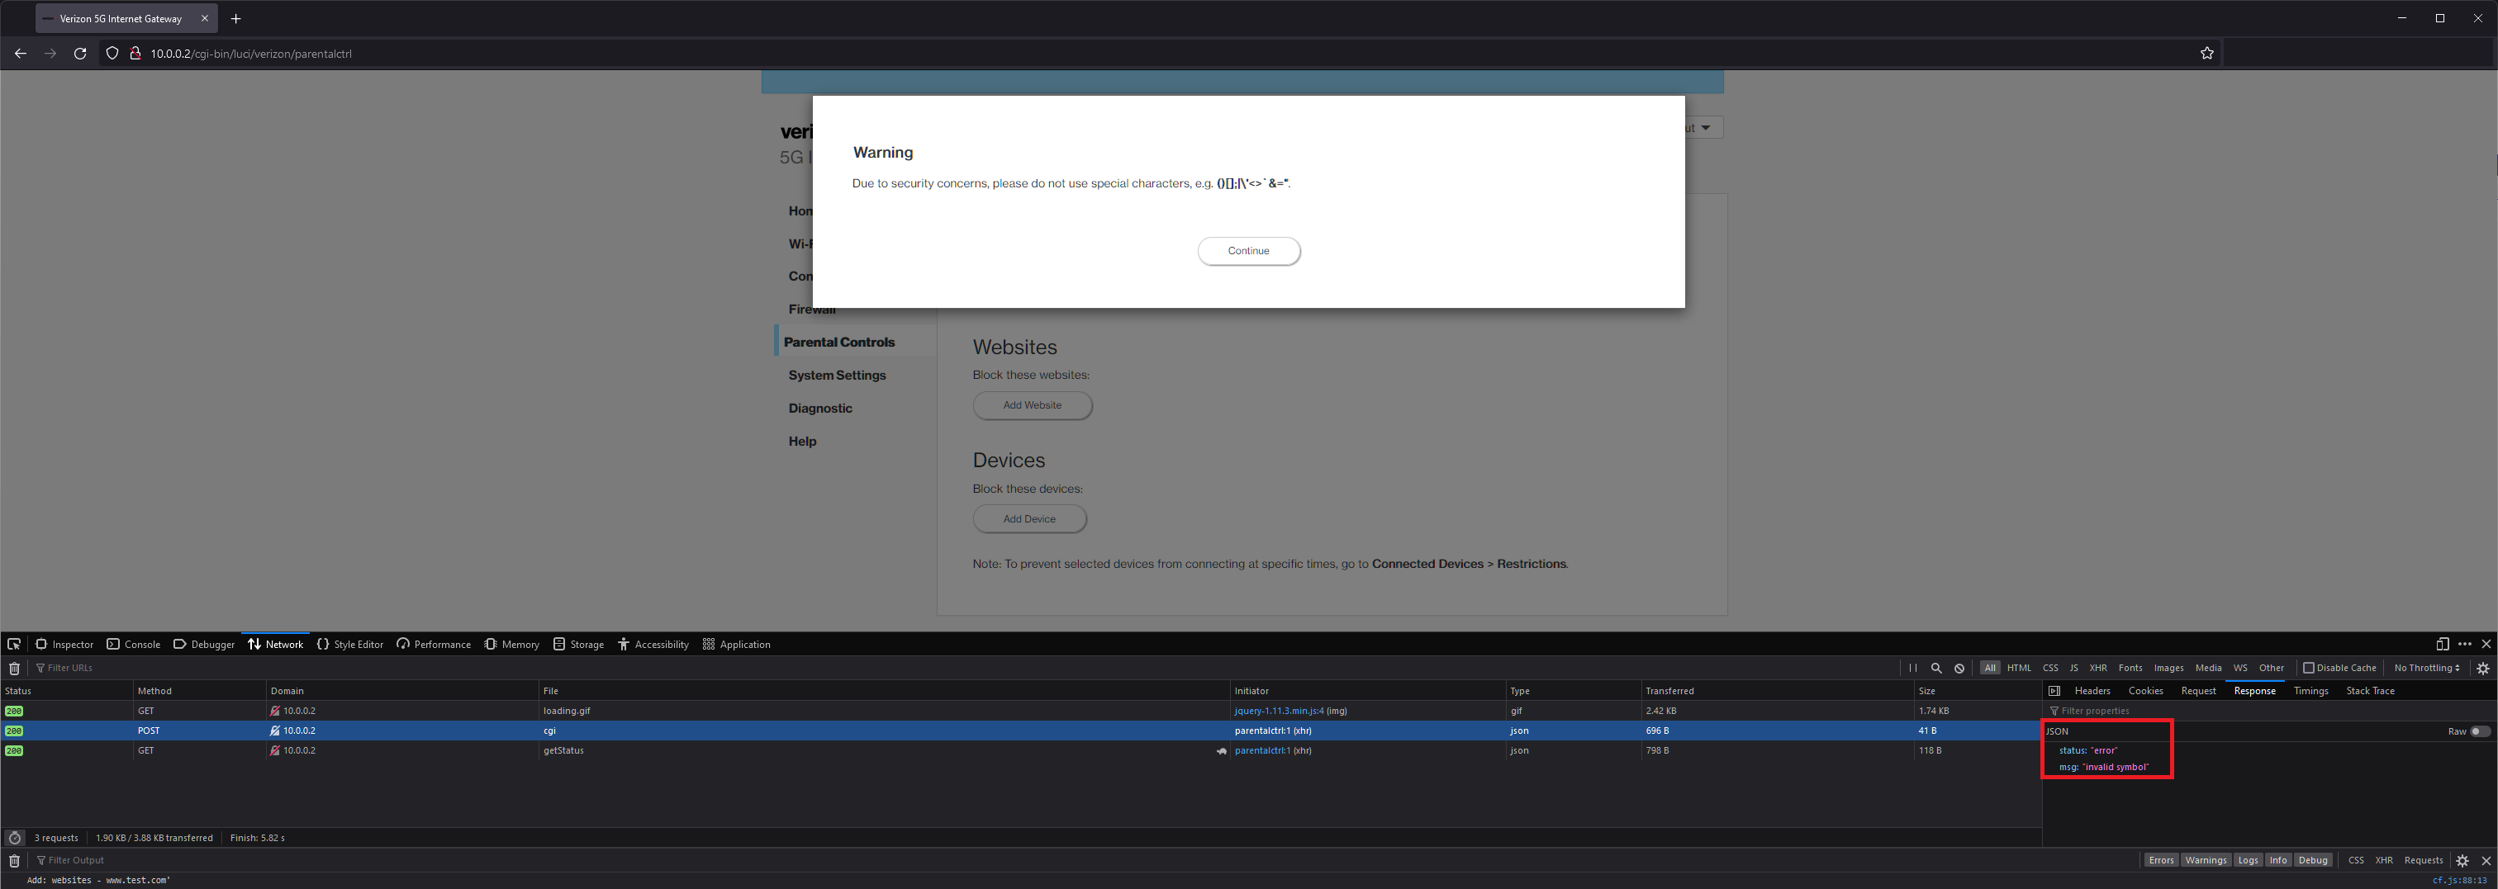Image resolution: width=2498 pixels, height=889 pixels.
Task: Clear console output with the trash icon
Action: pos(13,860)
